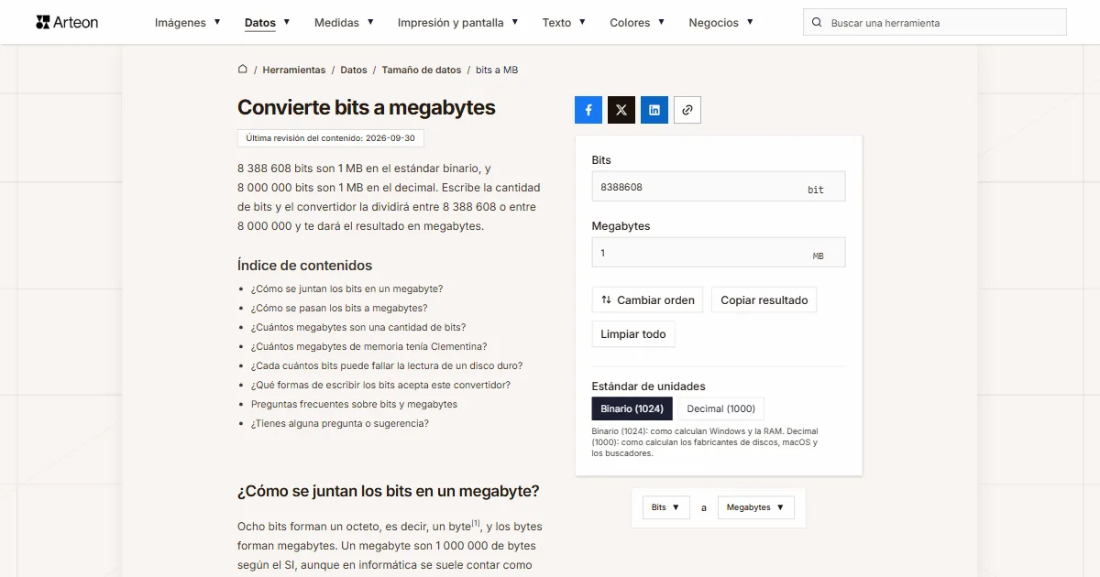This screenshot has height=577, width=1100.
Task: Select the Decimal (1000) standard
Action: [x=721, y=408]
